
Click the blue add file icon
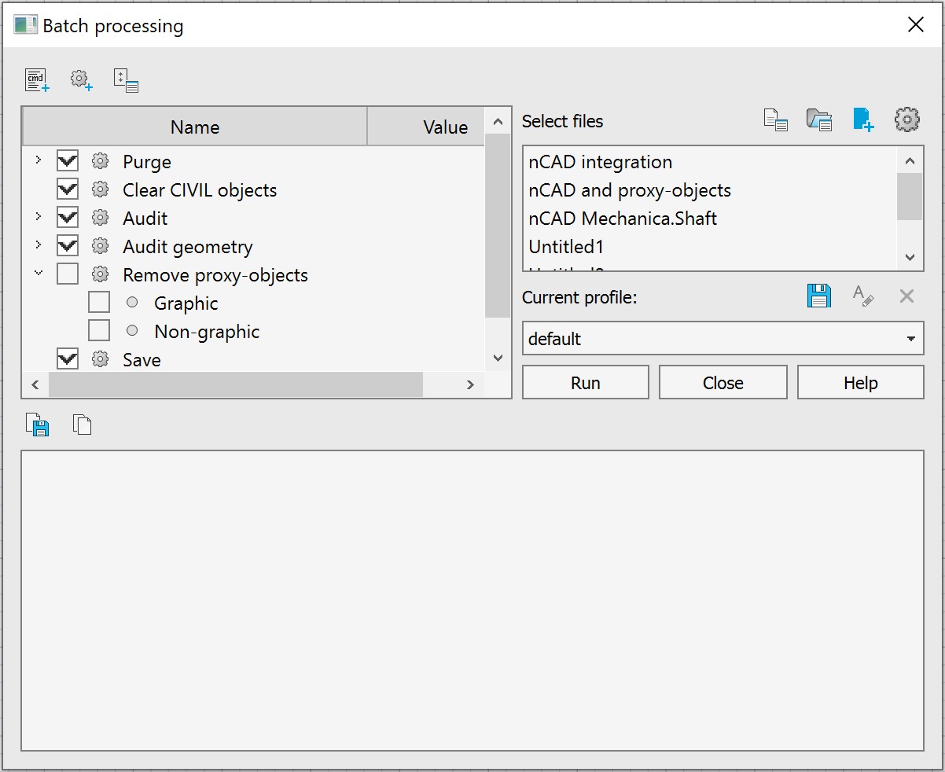coord(862,120)
